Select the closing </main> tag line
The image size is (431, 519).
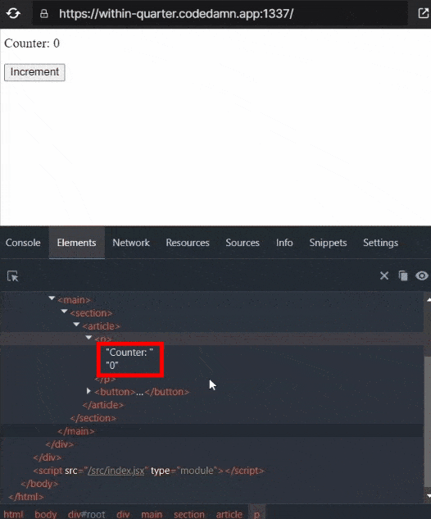76,431
